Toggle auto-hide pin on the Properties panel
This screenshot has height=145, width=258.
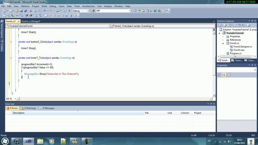click(x=252, y=65)
